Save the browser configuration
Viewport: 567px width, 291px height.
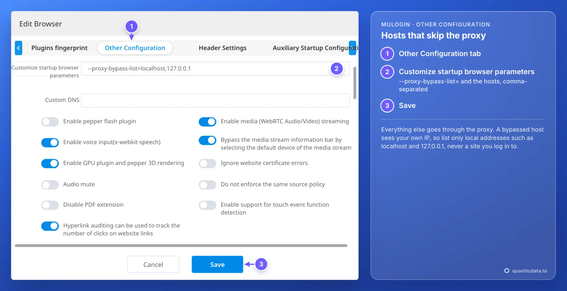pyautogui.click(x=217, y=264)
